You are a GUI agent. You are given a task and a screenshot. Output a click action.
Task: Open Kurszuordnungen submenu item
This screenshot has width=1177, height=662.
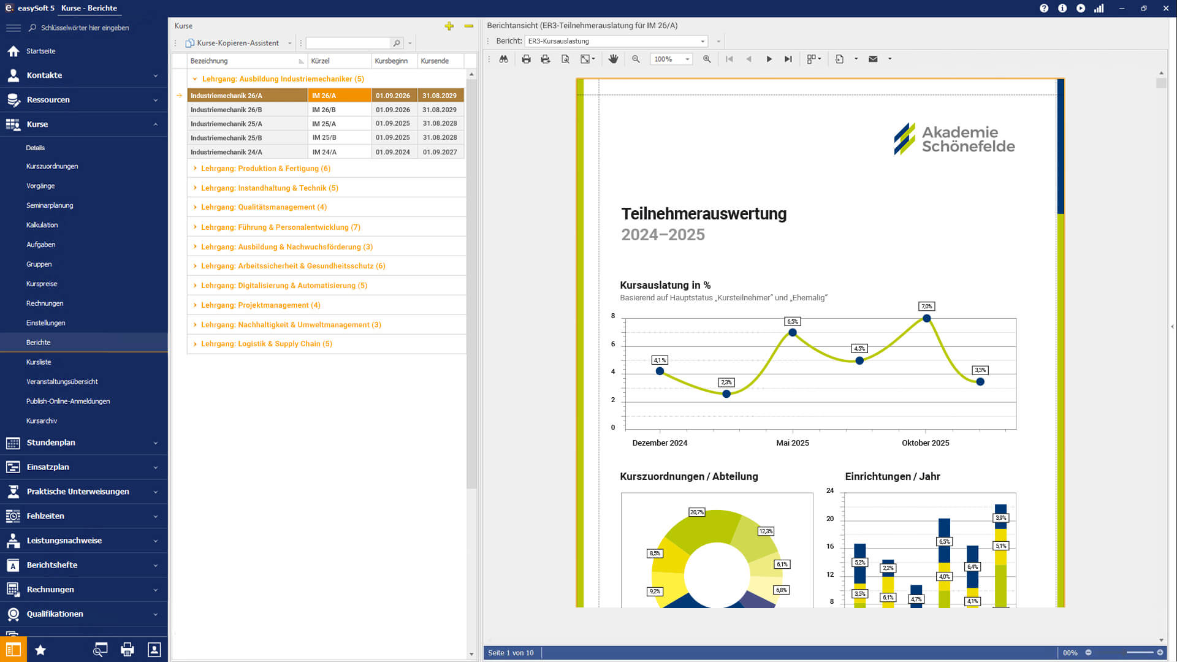click(x=52, y=166)
